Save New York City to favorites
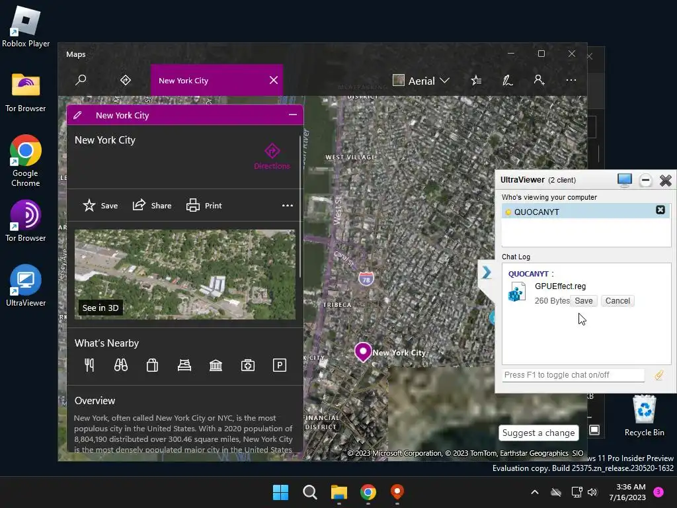This screenshot has width=677, height=508. (x=100, y=206)
